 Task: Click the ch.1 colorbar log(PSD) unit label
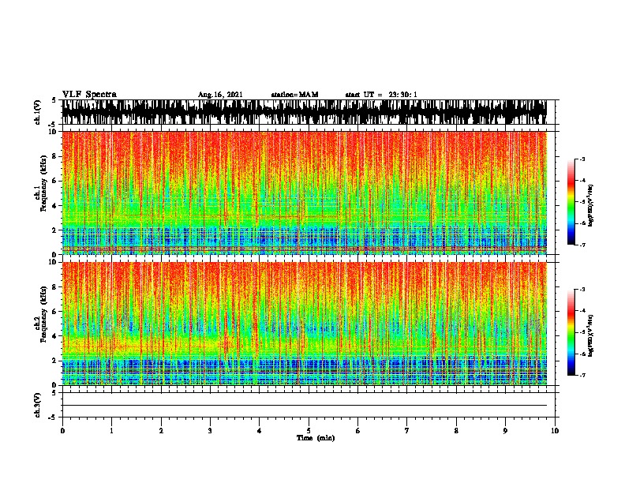click(x=590, y=206)
